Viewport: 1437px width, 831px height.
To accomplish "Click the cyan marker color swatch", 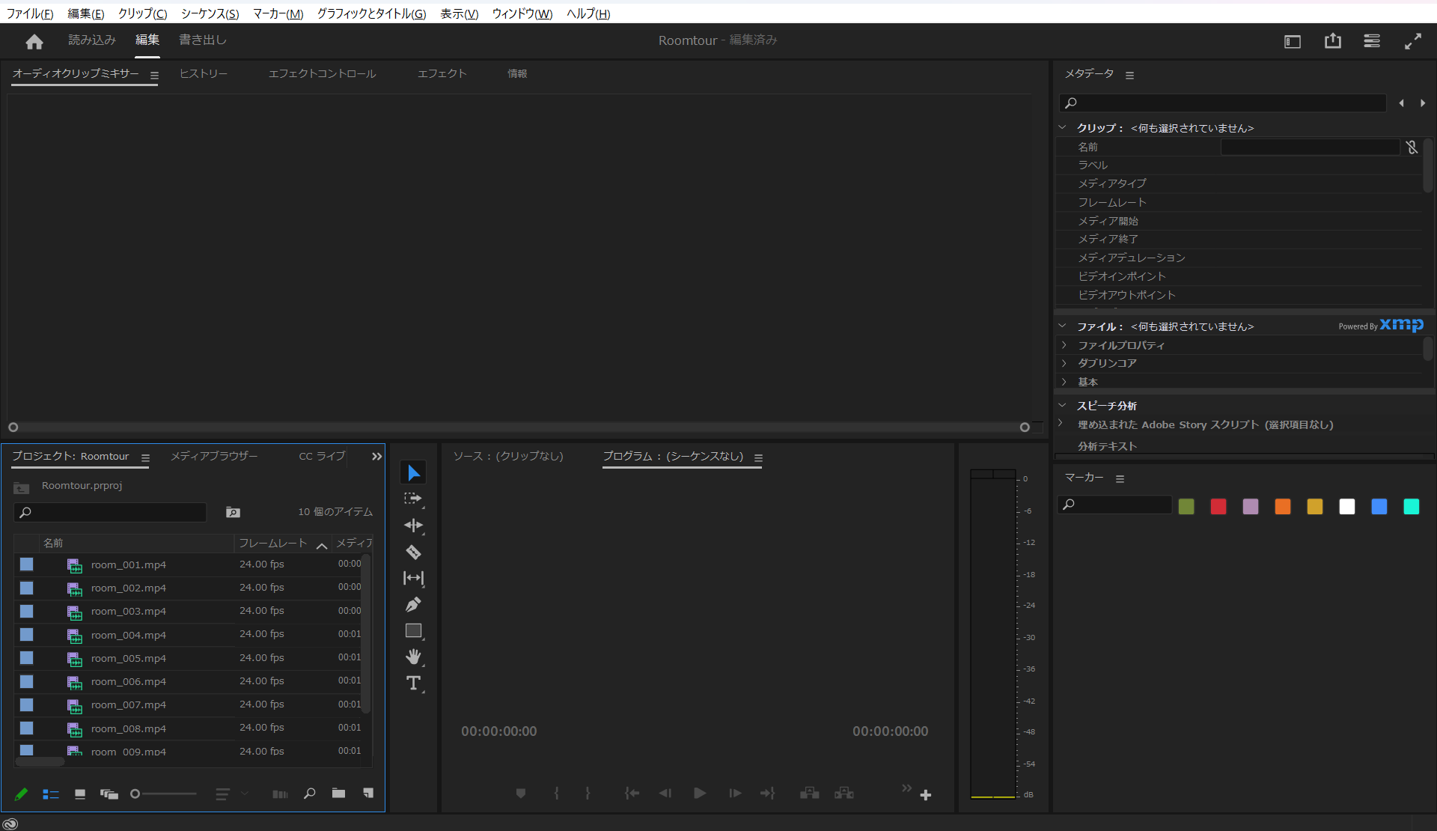I will 1412,507.
